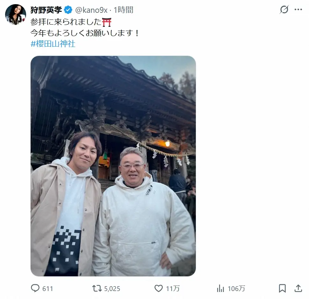Click the blue verified checkmark badge
309x299 pixels.
tap(68, 10)
